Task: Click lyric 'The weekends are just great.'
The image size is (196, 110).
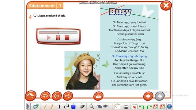Action: pos(129,85)
